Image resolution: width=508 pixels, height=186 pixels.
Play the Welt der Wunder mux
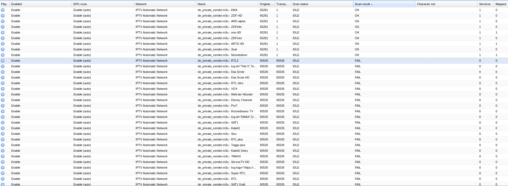point(3,94)
